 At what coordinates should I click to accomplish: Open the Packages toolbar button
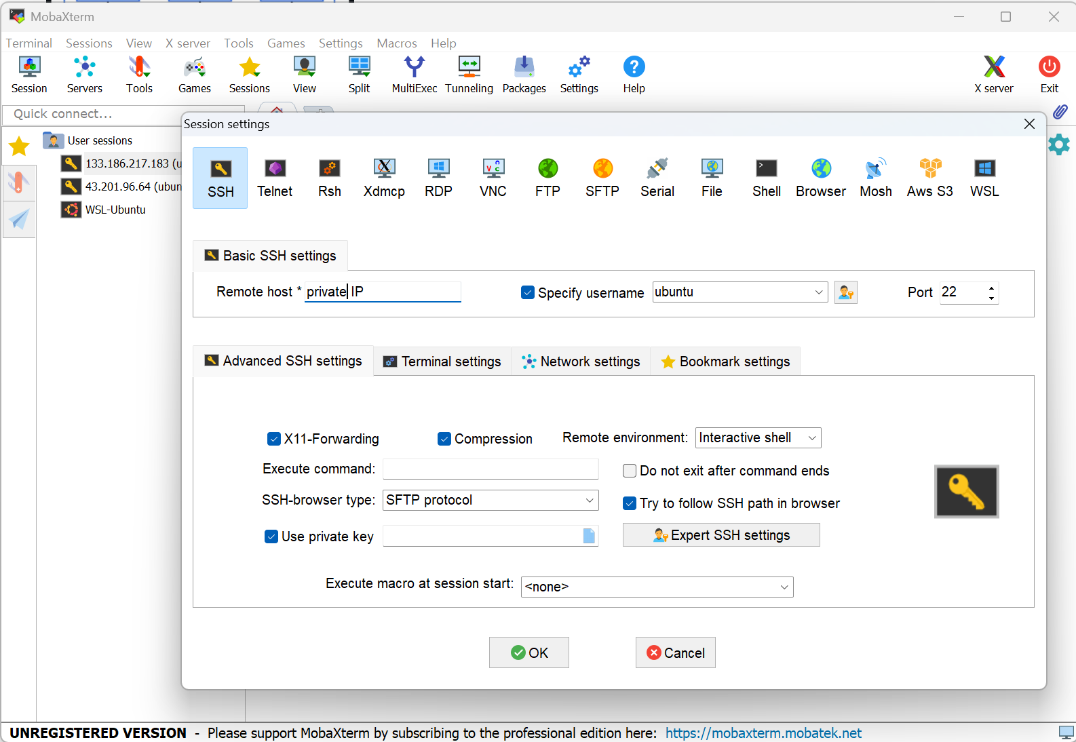point(524,75)
